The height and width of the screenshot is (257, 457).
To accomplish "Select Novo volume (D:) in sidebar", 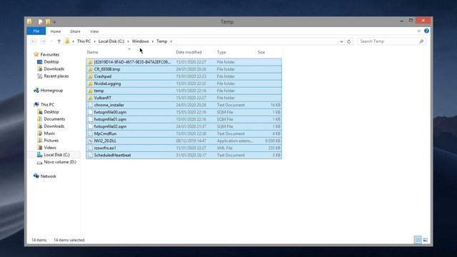I will [60, 162].
